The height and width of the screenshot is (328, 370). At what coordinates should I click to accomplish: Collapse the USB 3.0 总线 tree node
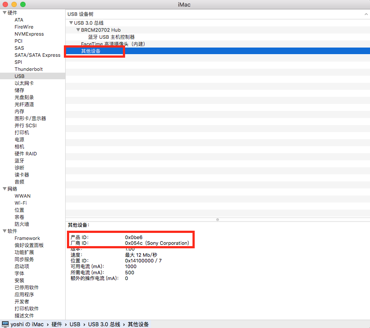tap(71, 23)
